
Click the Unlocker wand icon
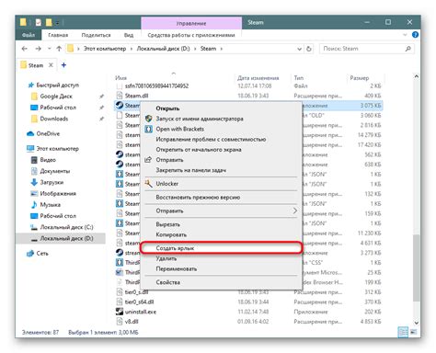(x=148, y=184)
